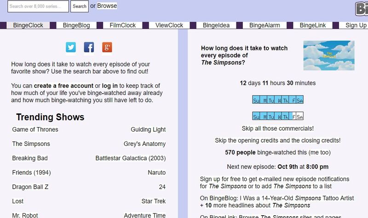Open the Simpsons Tattoo Artist BingeBlog article
Viewport: 368px width, 218px height.
click(297, 198)
